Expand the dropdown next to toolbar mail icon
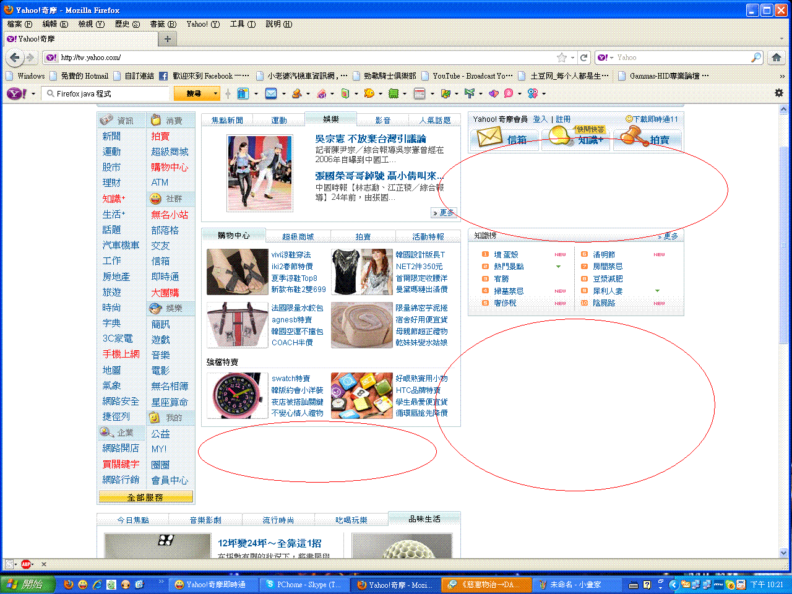Viewport: 792px width, 594px height. tap(283, 94)
